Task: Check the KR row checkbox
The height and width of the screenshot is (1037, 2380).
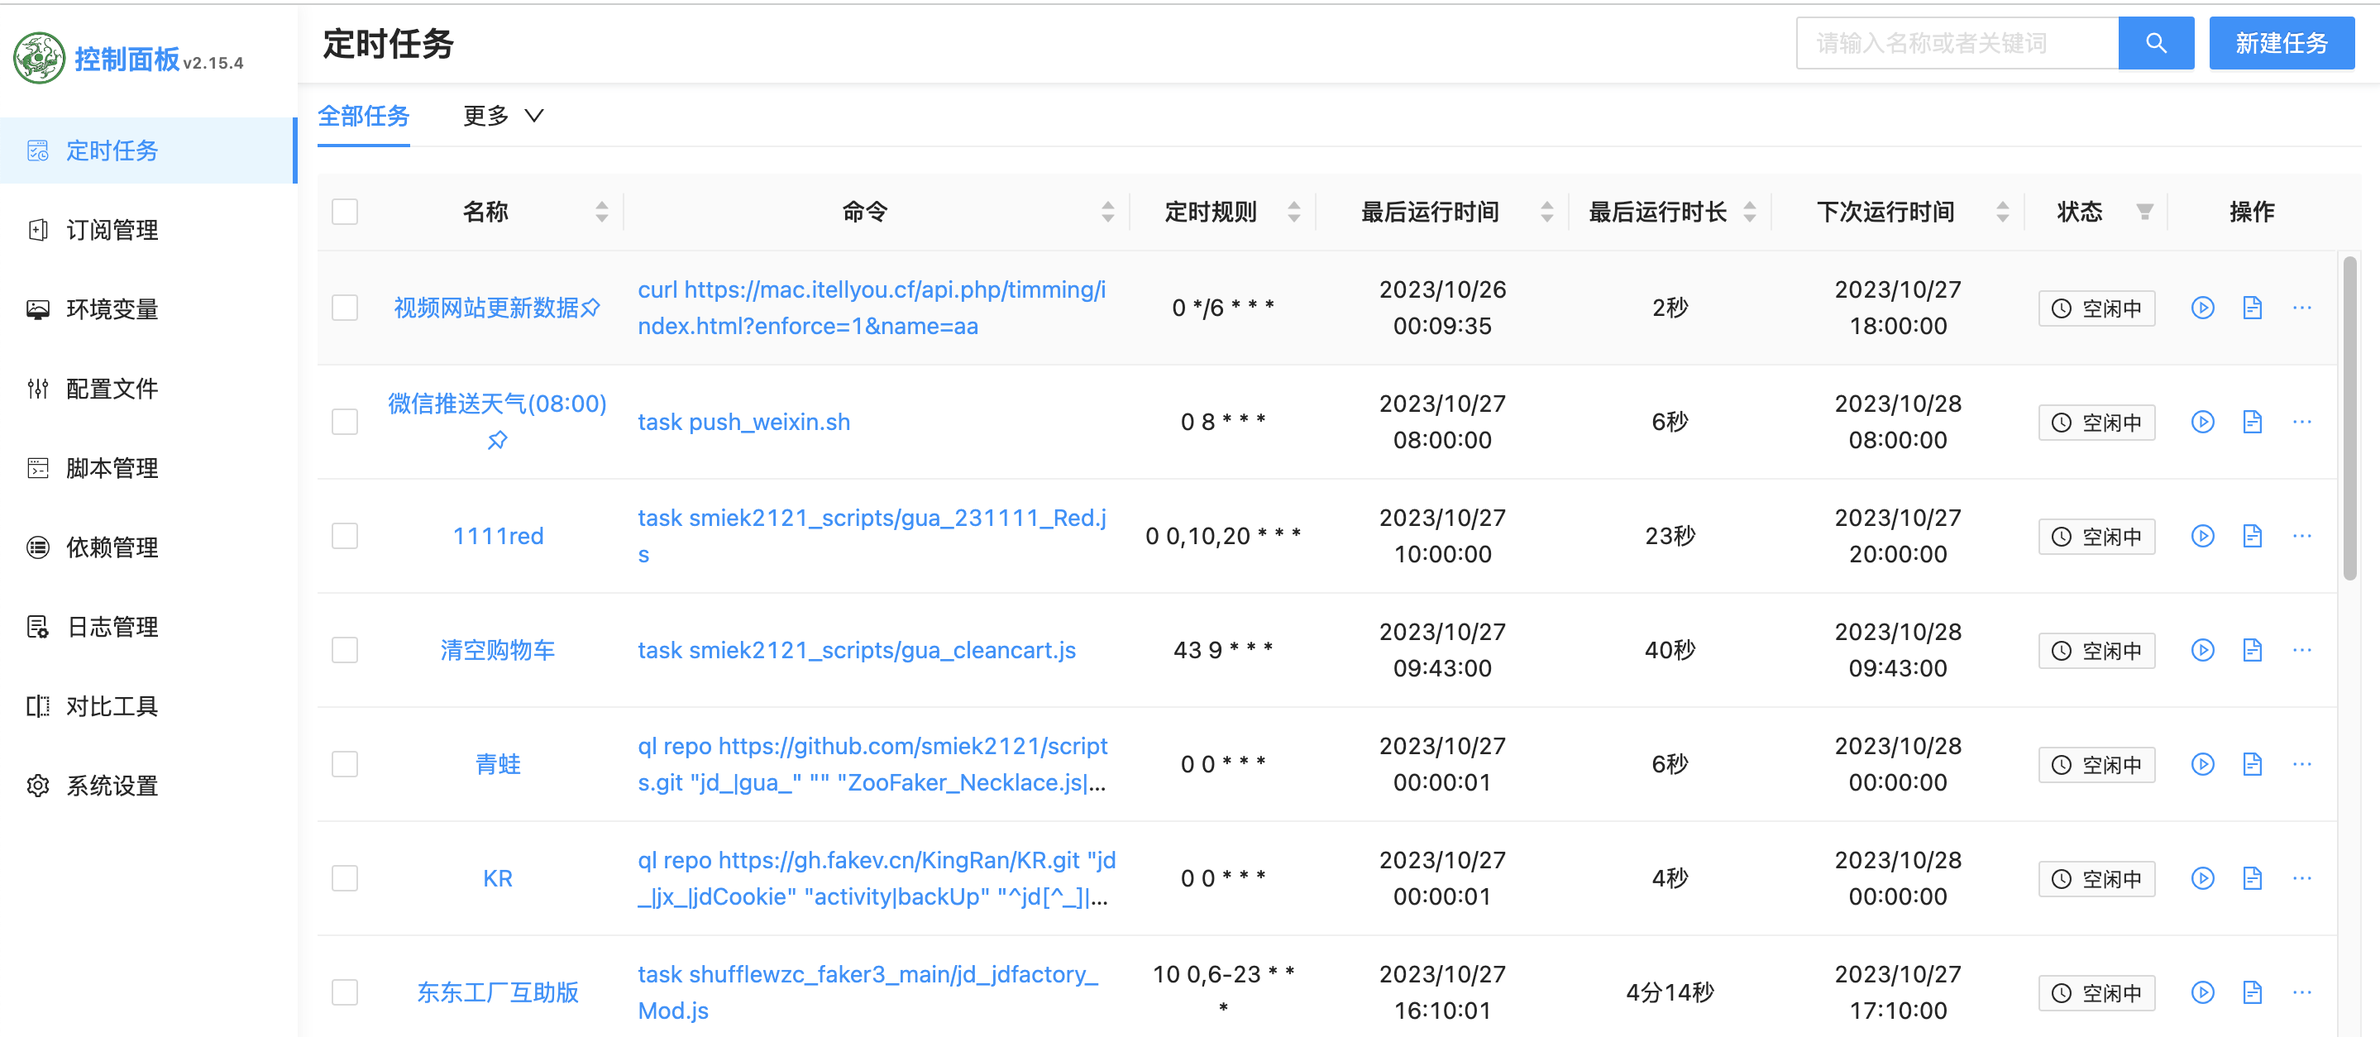Action: pos(345,879)
